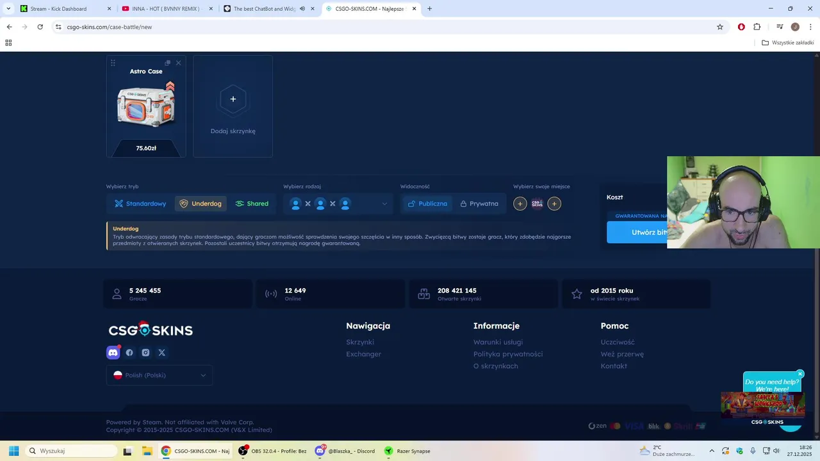Click the Santa's Workshop promo banner

click(762, 405)
